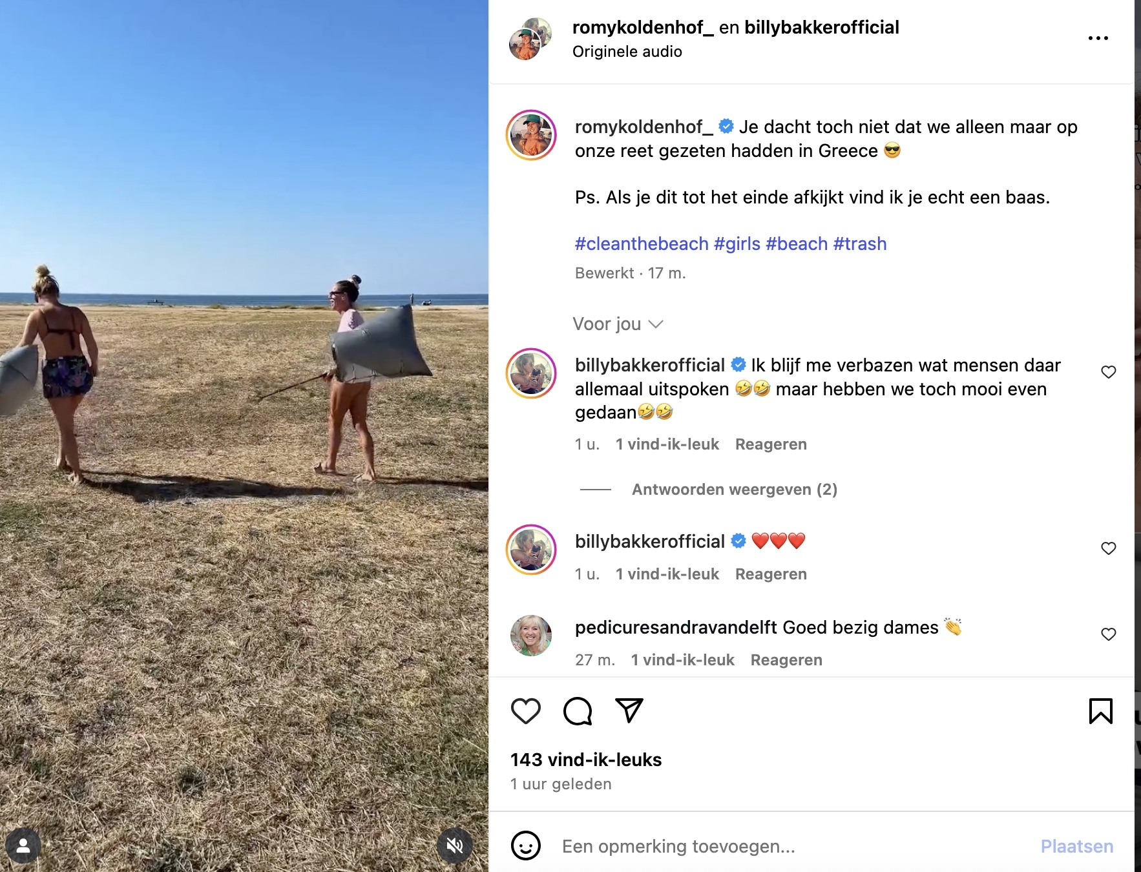
Task: Open pedicuresandravandelft's avatar thumbnail
Action: pos(531,636)
